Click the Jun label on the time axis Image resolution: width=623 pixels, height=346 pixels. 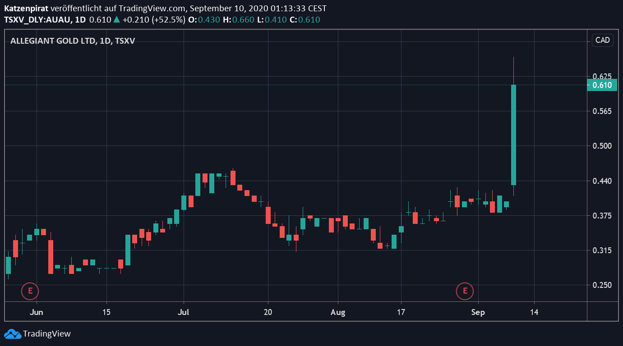tap(37, 312)
